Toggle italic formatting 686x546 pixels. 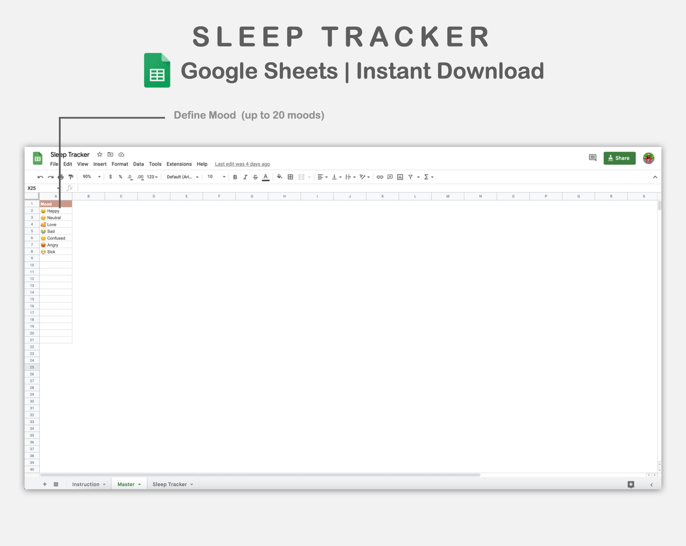245,177
